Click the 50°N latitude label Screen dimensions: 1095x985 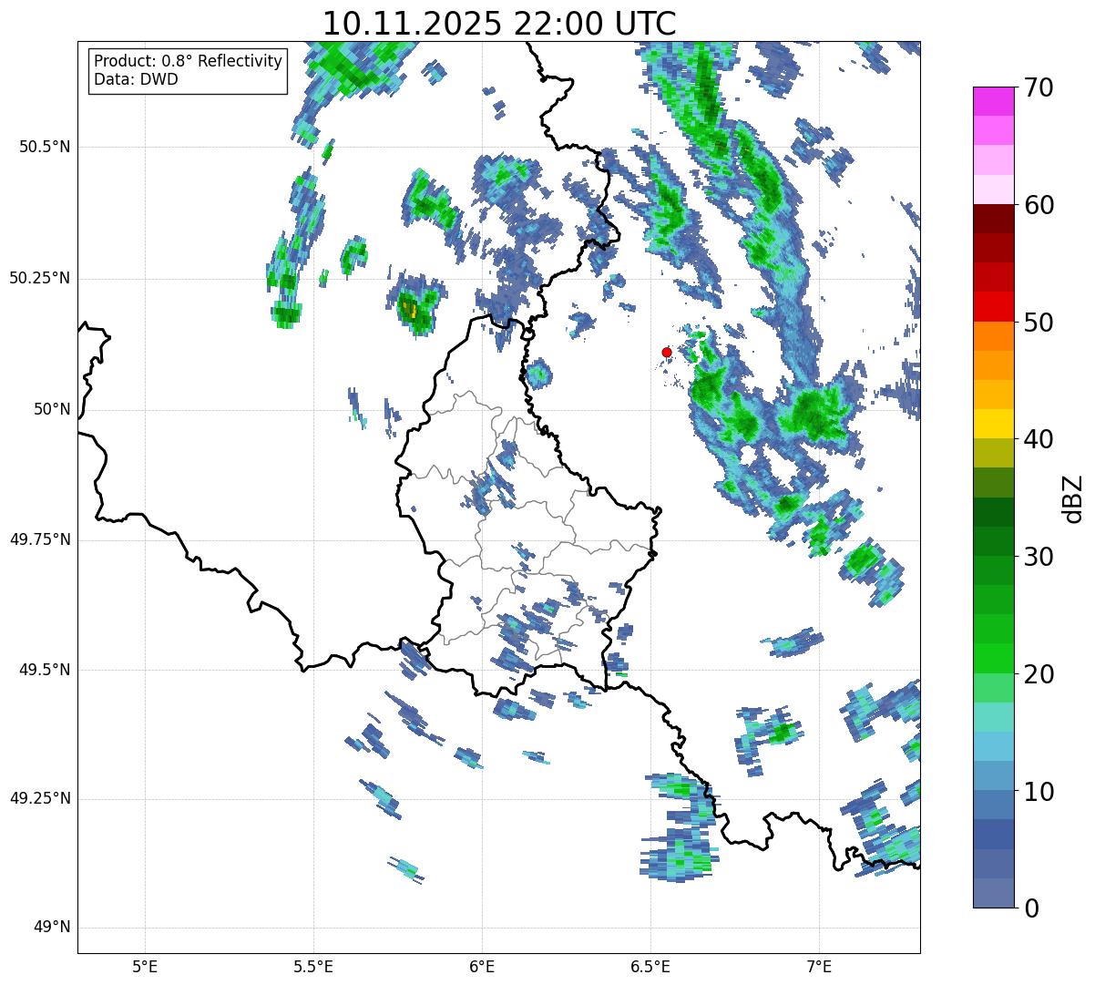coord(52,409)
